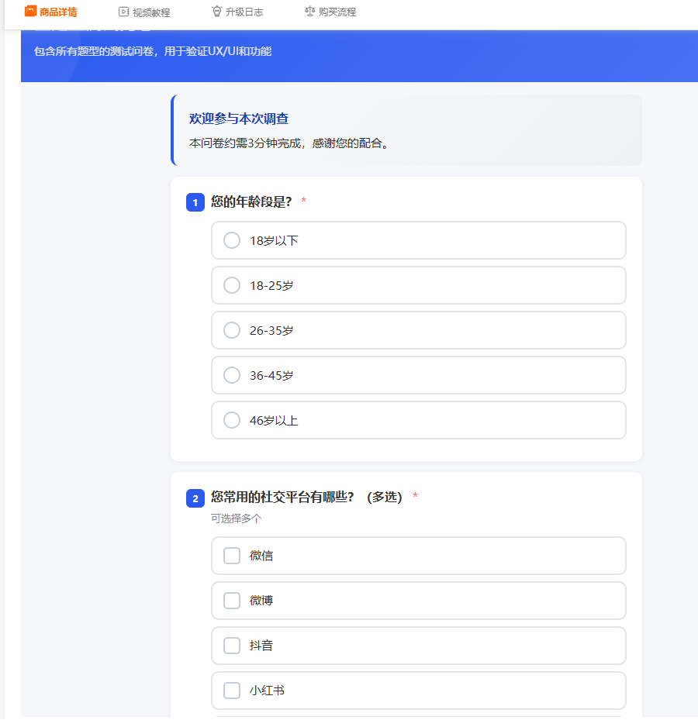Click the blue number 2 question badge

[195, 498]
